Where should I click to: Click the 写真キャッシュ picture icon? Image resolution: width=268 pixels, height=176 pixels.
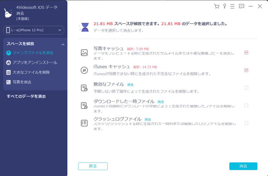click(84, 53)
